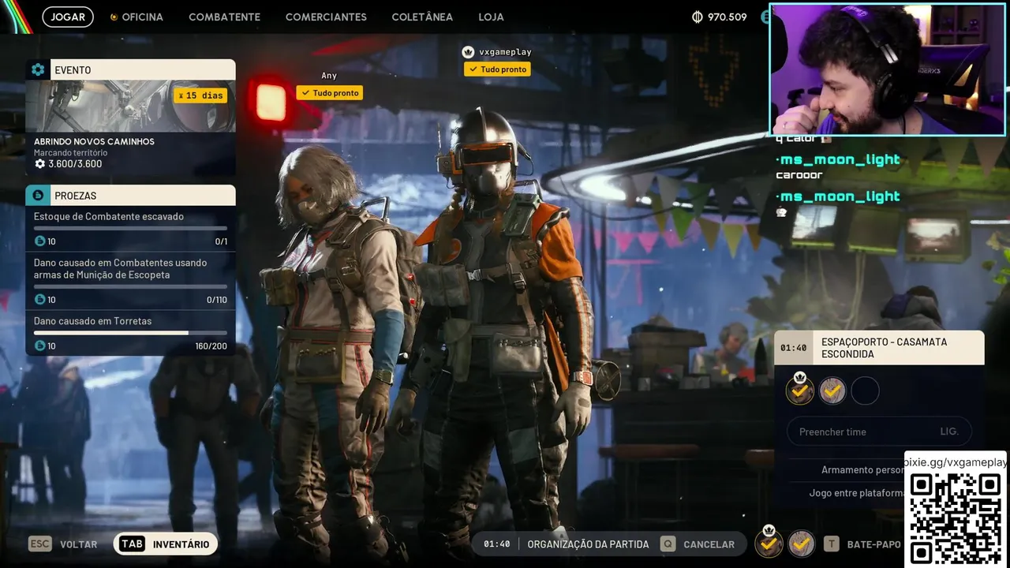Viewport: 1010px width, 568px height.
Task: Open BATE-PAPO chat with T key button
Action: click(862, 544)
